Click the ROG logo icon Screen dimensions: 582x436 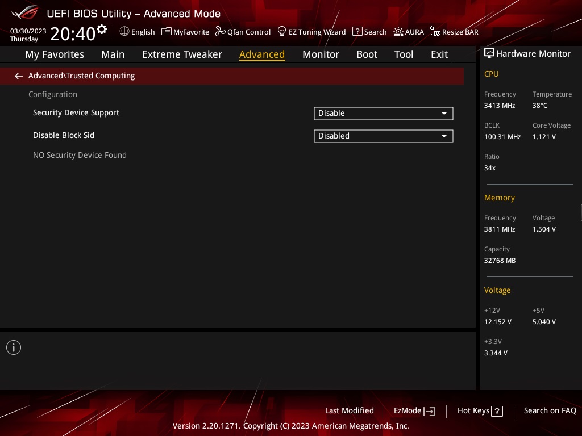[x=25, y=13]
